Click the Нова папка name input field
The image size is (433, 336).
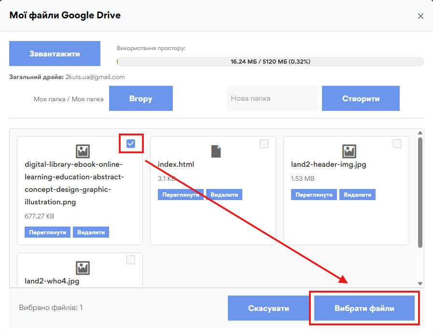pyautogui.click(x=272, y=98)
